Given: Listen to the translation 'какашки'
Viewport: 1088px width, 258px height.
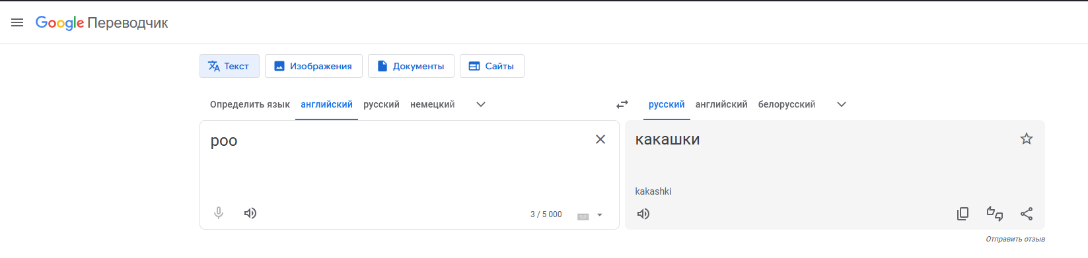Looking at the screenshot, I should coord(643,214).
